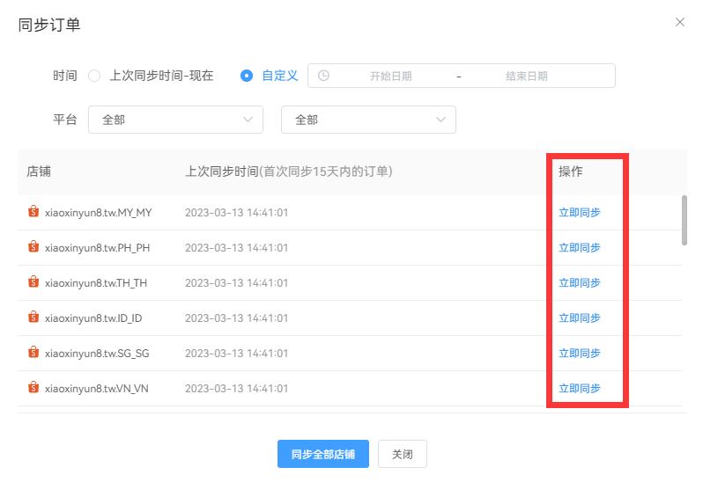Click the 上次同步时间 column header
The width and height of the screenshot is (703, 482).
pos(289,172)
